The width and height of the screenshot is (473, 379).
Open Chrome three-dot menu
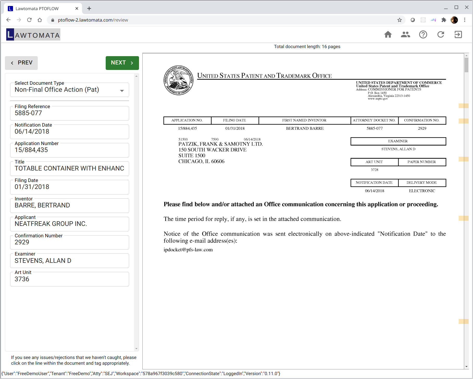[x=465, y=20]
